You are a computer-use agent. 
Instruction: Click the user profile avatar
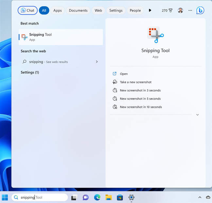[x=180, y=10]
